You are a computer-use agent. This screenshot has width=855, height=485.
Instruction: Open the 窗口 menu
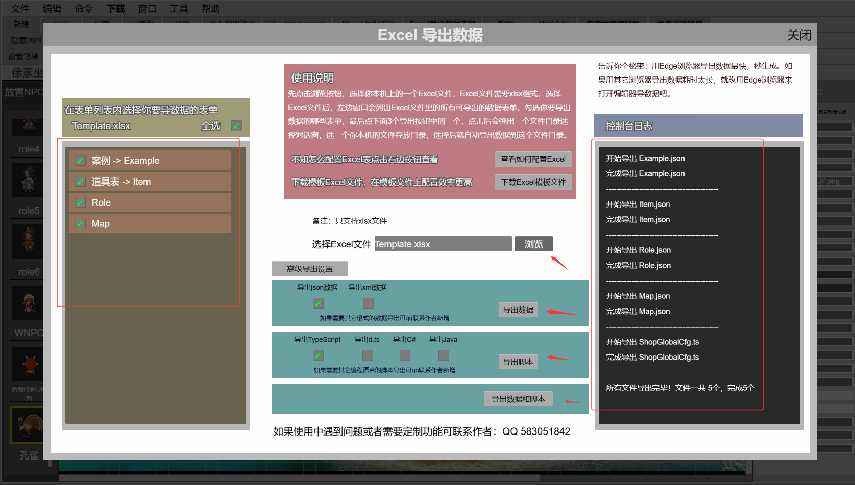pos(147,8)
